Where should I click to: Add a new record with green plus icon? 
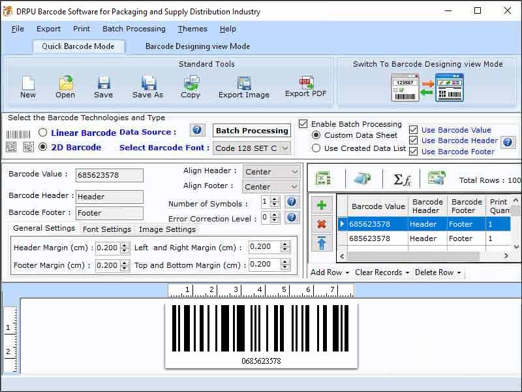321,204
